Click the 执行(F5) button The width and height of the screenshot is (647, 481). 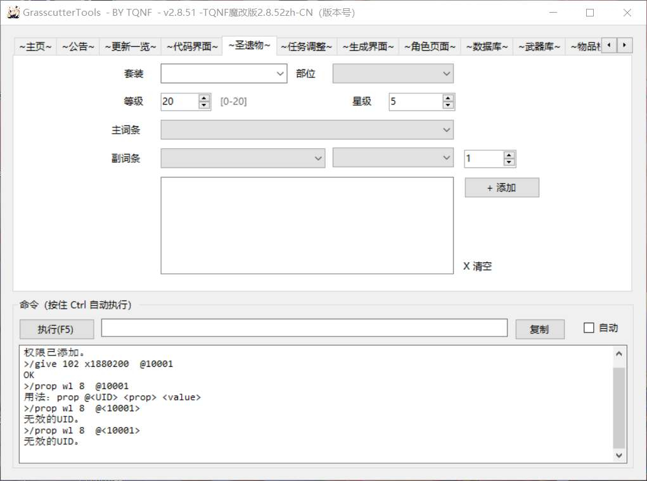[x=56, y=329]
